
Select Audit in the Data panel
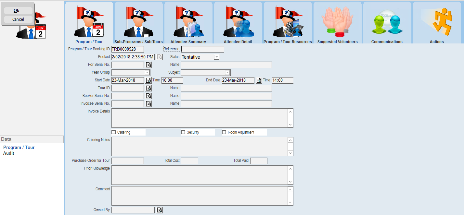(x=9, y=153)
